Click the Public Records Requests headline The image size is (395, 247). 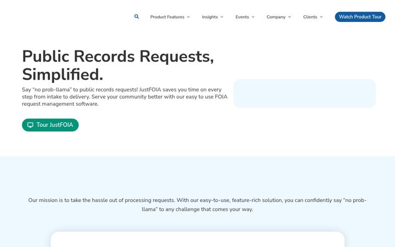pos(118,65)
